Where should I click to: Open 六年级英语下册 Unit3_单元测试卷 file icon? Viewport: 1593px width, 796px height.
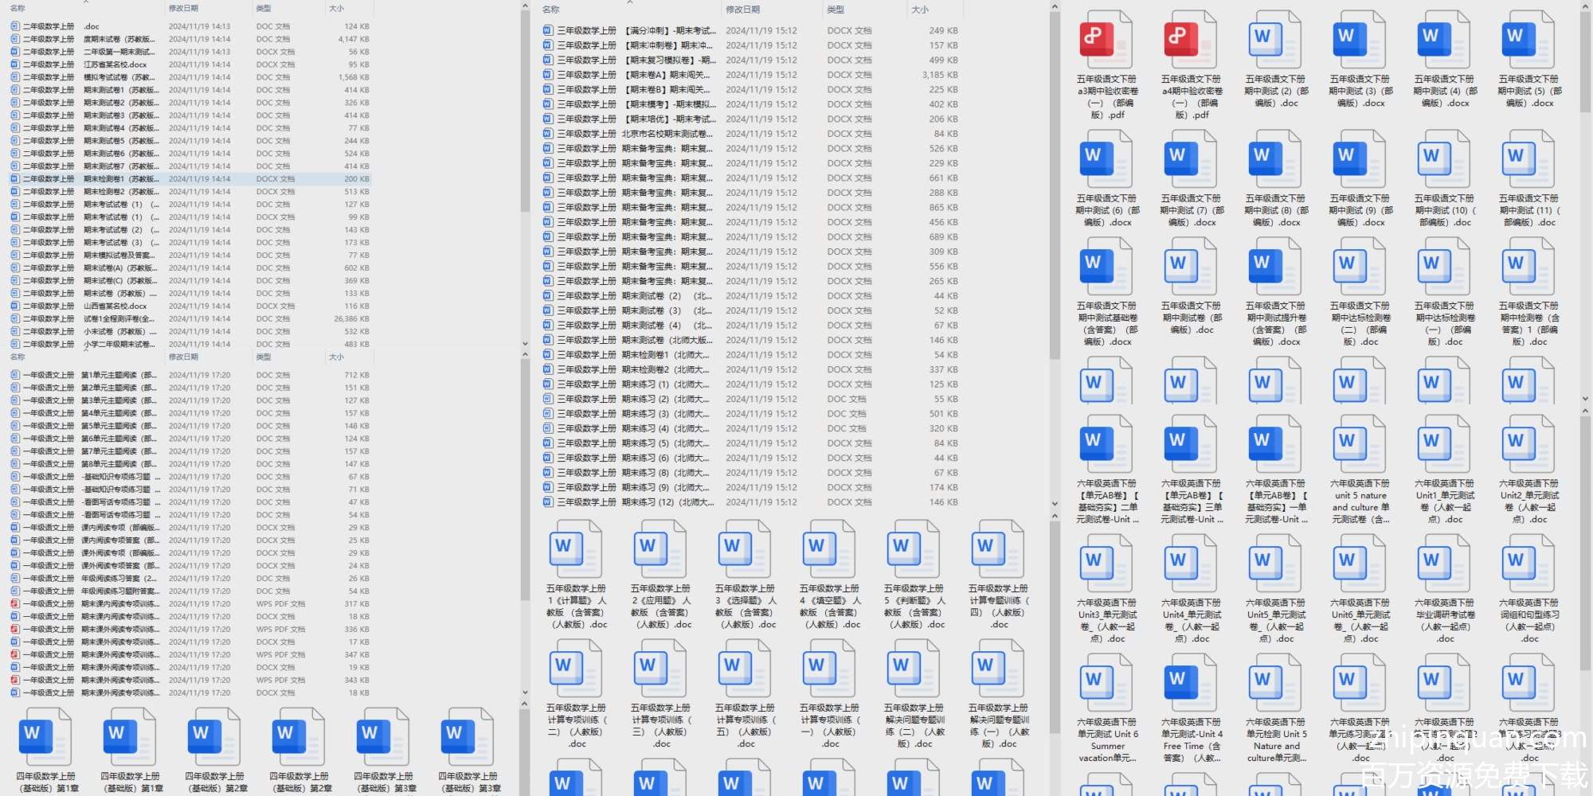point(1106,564)
